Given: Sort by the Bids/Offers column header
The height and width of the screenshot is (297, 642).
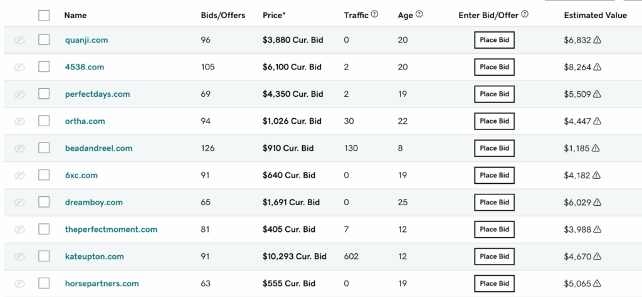Looking at the screenshot, I should (223, 15).
